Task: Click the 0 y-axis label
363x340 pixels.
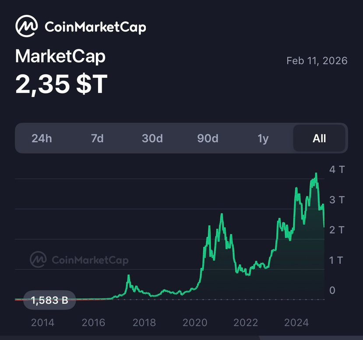Action: (x=332, y=290)
